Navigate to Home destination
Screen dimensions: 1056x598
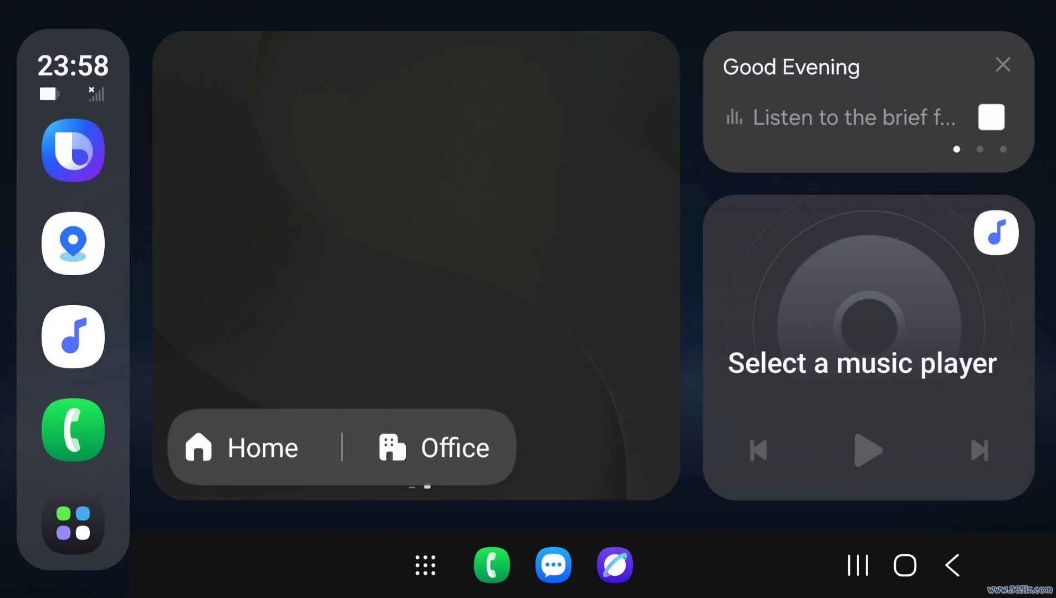pyautogui.click(x=242, y=447)
